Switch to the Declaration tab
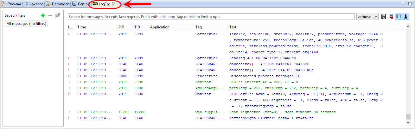 (58, 4)
